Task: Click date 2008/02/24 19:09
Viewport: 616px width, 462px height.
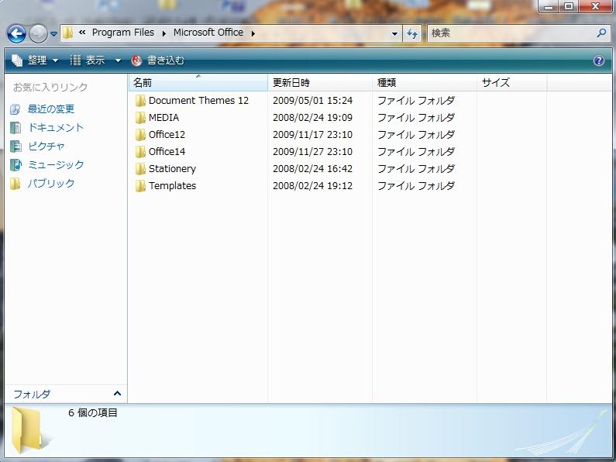Action: [x=313, y=118]
